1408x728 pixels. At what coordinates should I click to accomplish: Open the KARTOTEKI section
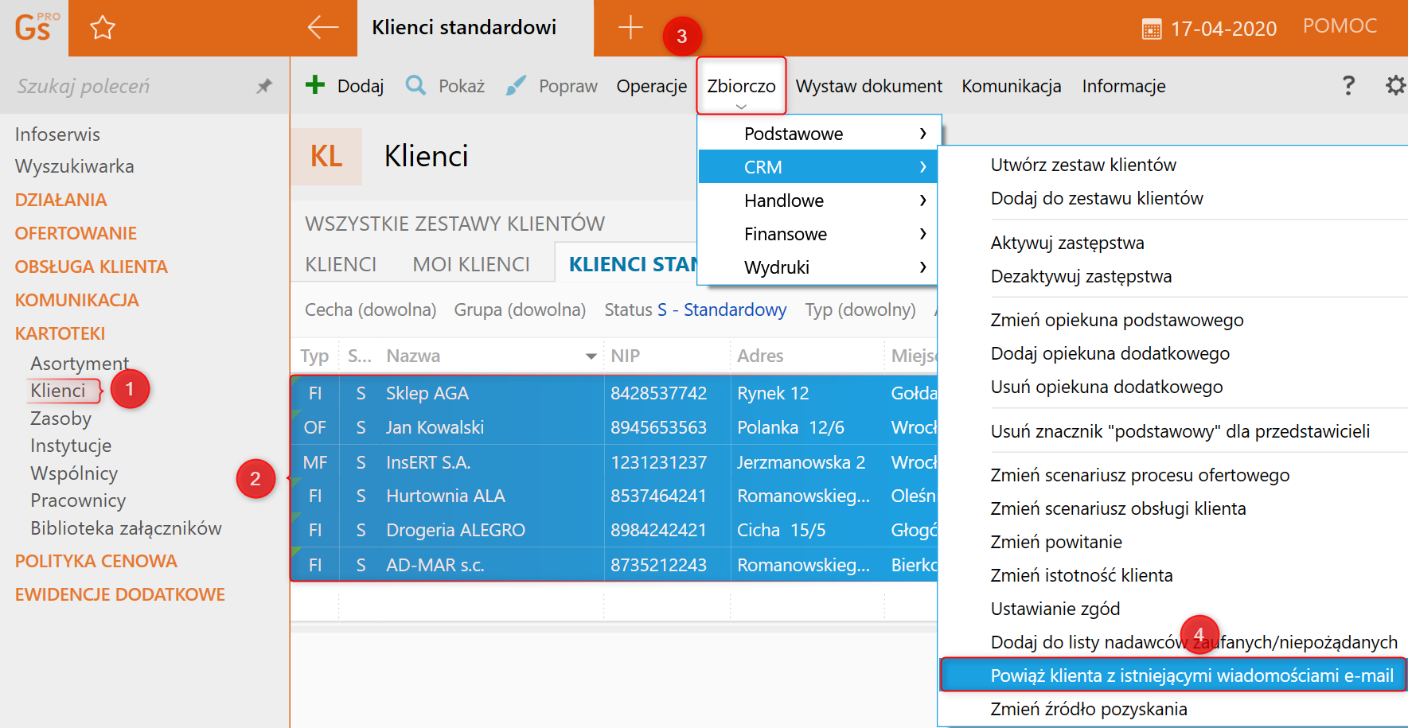60,333
